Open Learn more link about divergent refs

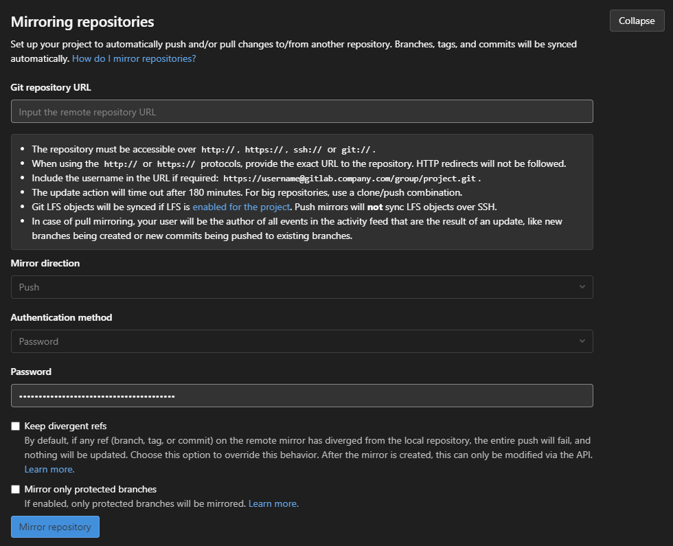[49, 469]
